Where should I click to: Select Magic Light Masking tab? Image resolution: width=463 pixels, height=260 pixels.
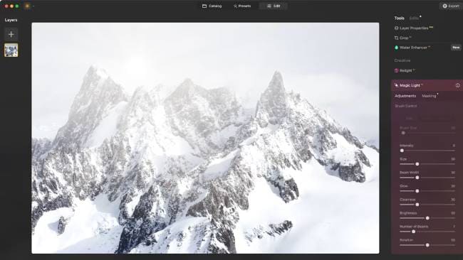coord(429,96)
